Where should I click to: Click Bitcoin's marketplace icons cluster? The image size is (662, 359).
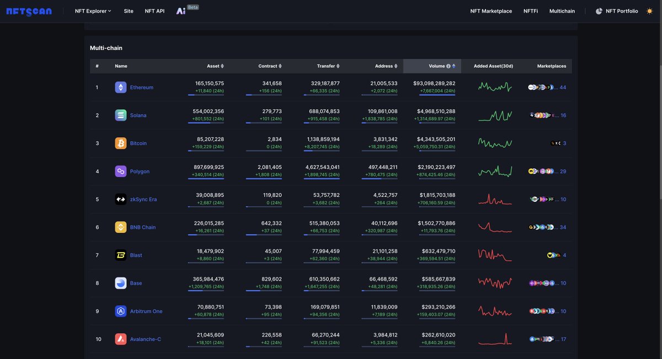pos(556,143)
